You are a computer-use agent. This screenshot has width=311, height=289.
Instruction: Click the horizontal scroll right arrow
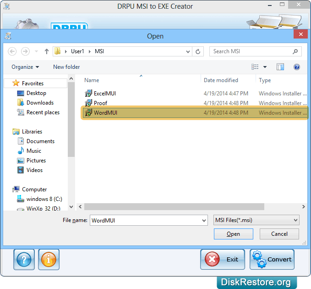pos(304,206)
